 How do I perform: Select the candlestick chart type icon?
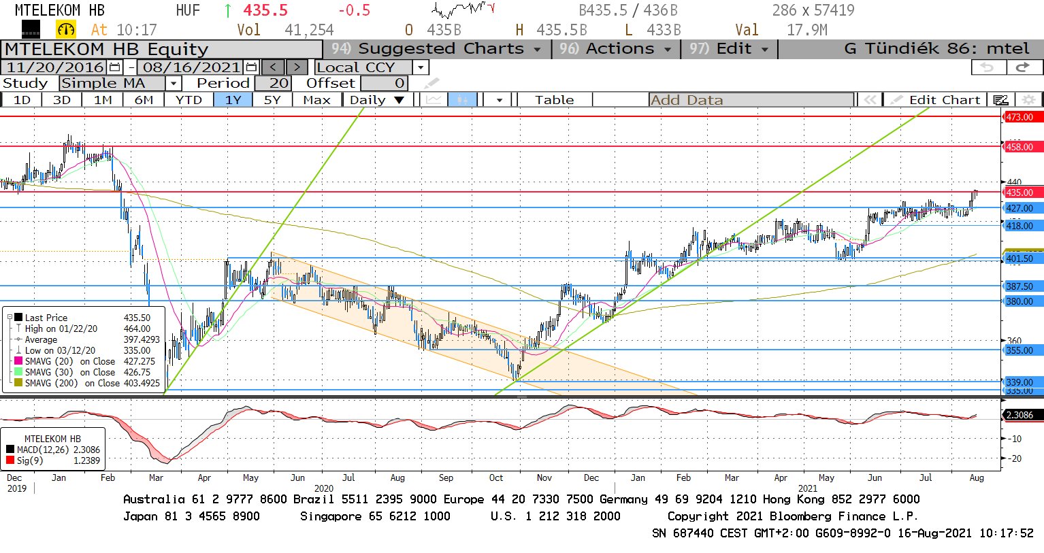click(x=463, y=100)
